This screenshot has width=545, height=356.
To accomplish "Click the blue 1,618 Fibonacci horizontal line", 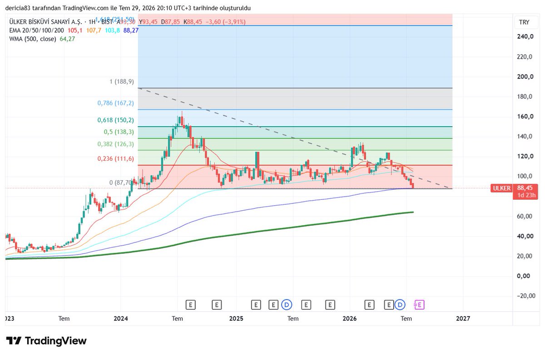I will [x=295, y=25].
